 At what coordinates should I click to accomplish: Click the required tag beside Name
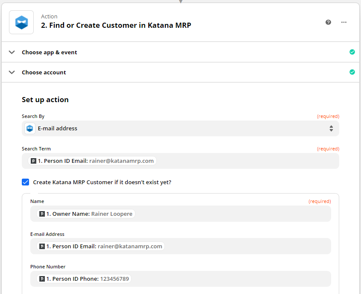(x=320, y=201)
